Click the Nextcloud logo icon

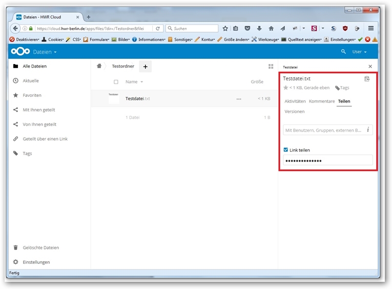tap(20, 51)
